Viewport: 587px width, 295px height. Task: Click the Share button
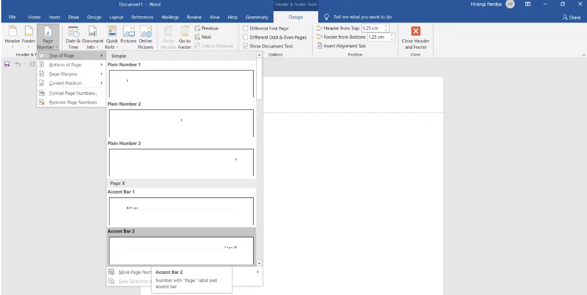tap(571, 17)
